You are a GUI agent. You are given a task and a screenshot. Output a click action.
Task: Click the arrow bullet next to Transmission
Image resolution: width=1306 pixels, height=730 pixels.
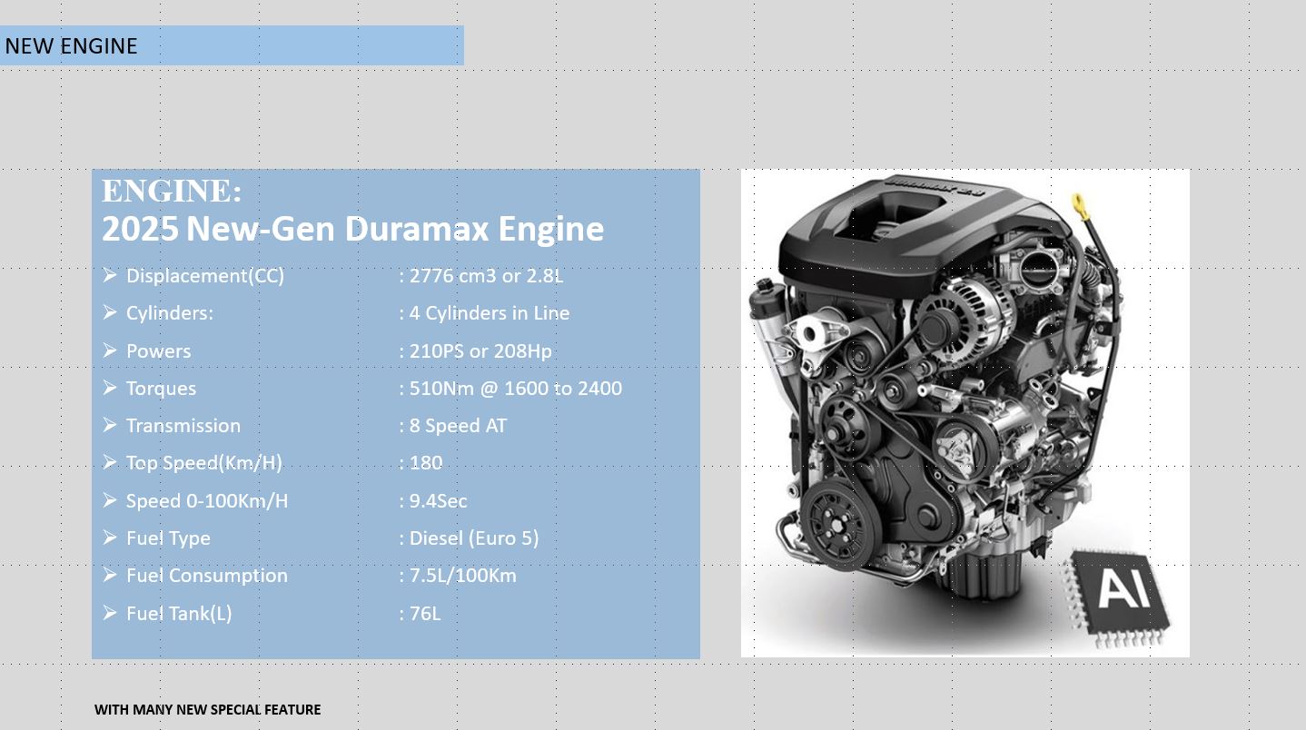coord(110,425)
